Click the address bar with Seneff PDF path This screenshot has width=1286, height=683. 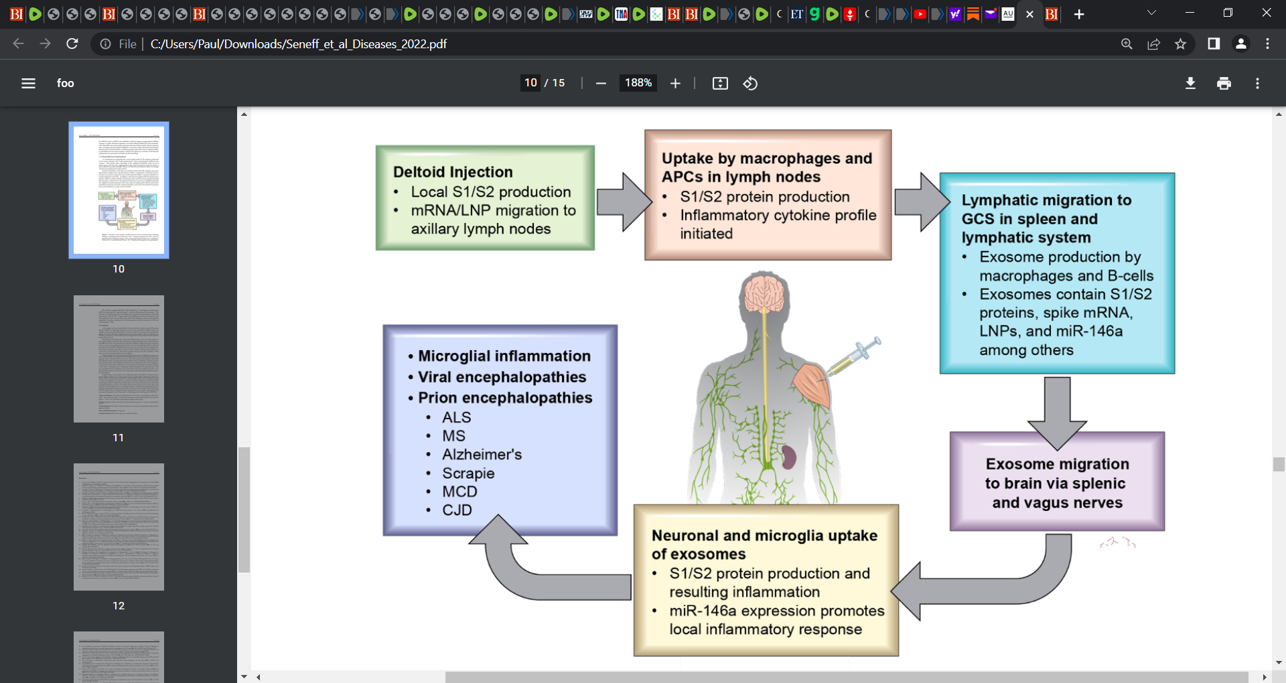(298, 44)
